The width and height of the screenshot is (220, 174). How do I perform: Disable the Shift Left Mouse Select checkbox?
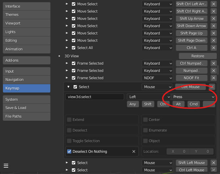(x=74, y=163)
